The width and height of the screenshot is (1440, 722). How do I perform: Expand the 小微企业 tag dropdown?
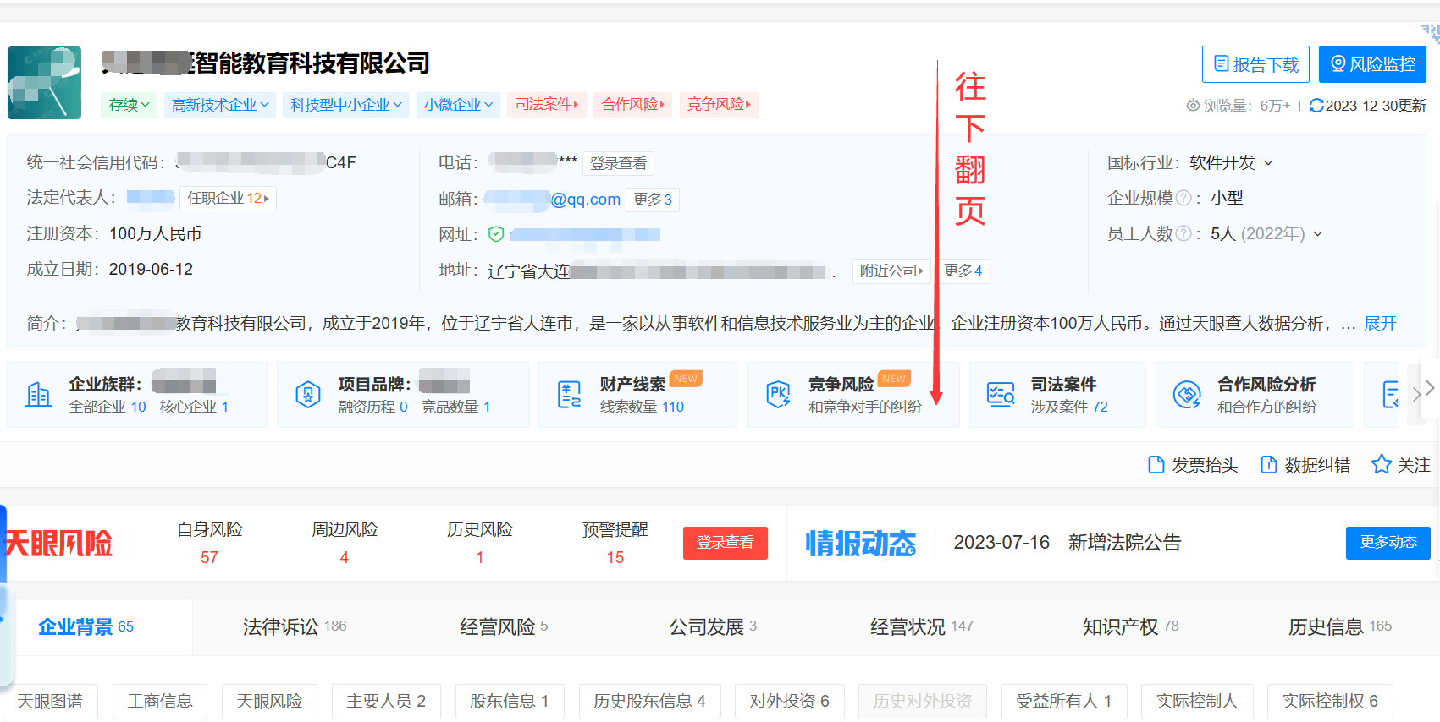pos(458,105)
